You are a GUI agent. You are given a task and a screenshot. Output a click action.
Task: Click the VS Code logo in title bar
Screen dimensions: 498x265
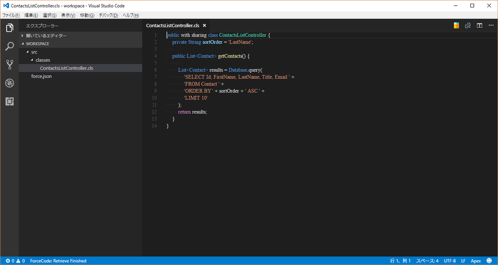coord(6,6)
